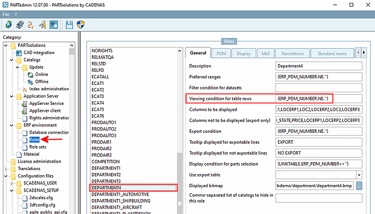The width and height of the screenshot is (375, 214).
Task: Click the Filter condition for datasets field
Action: (x=318, y=88)
